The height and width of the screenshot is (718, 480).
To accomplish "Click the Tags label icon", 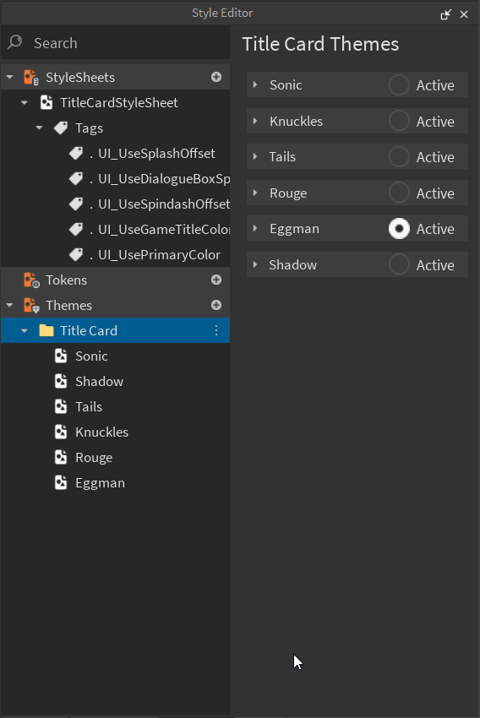I will [61, 128].
